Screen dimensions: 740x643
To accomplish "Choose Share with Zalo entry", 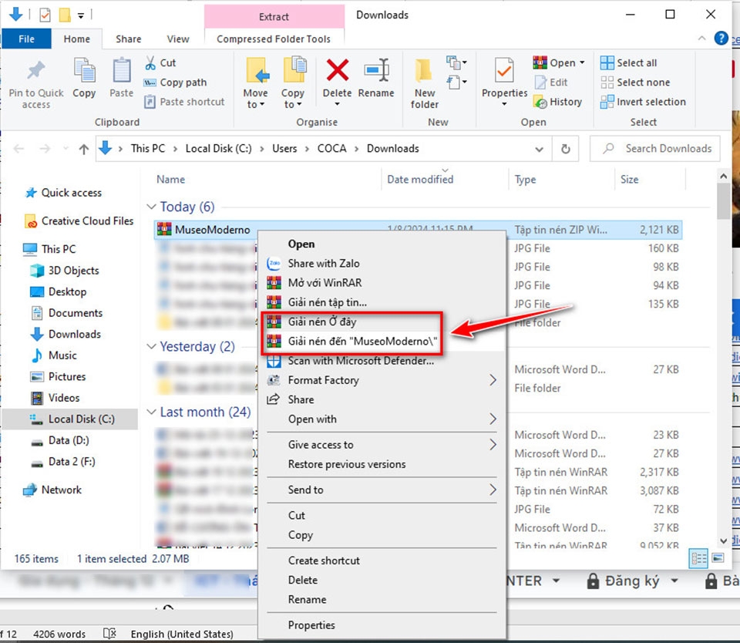I will coord(382,264).
